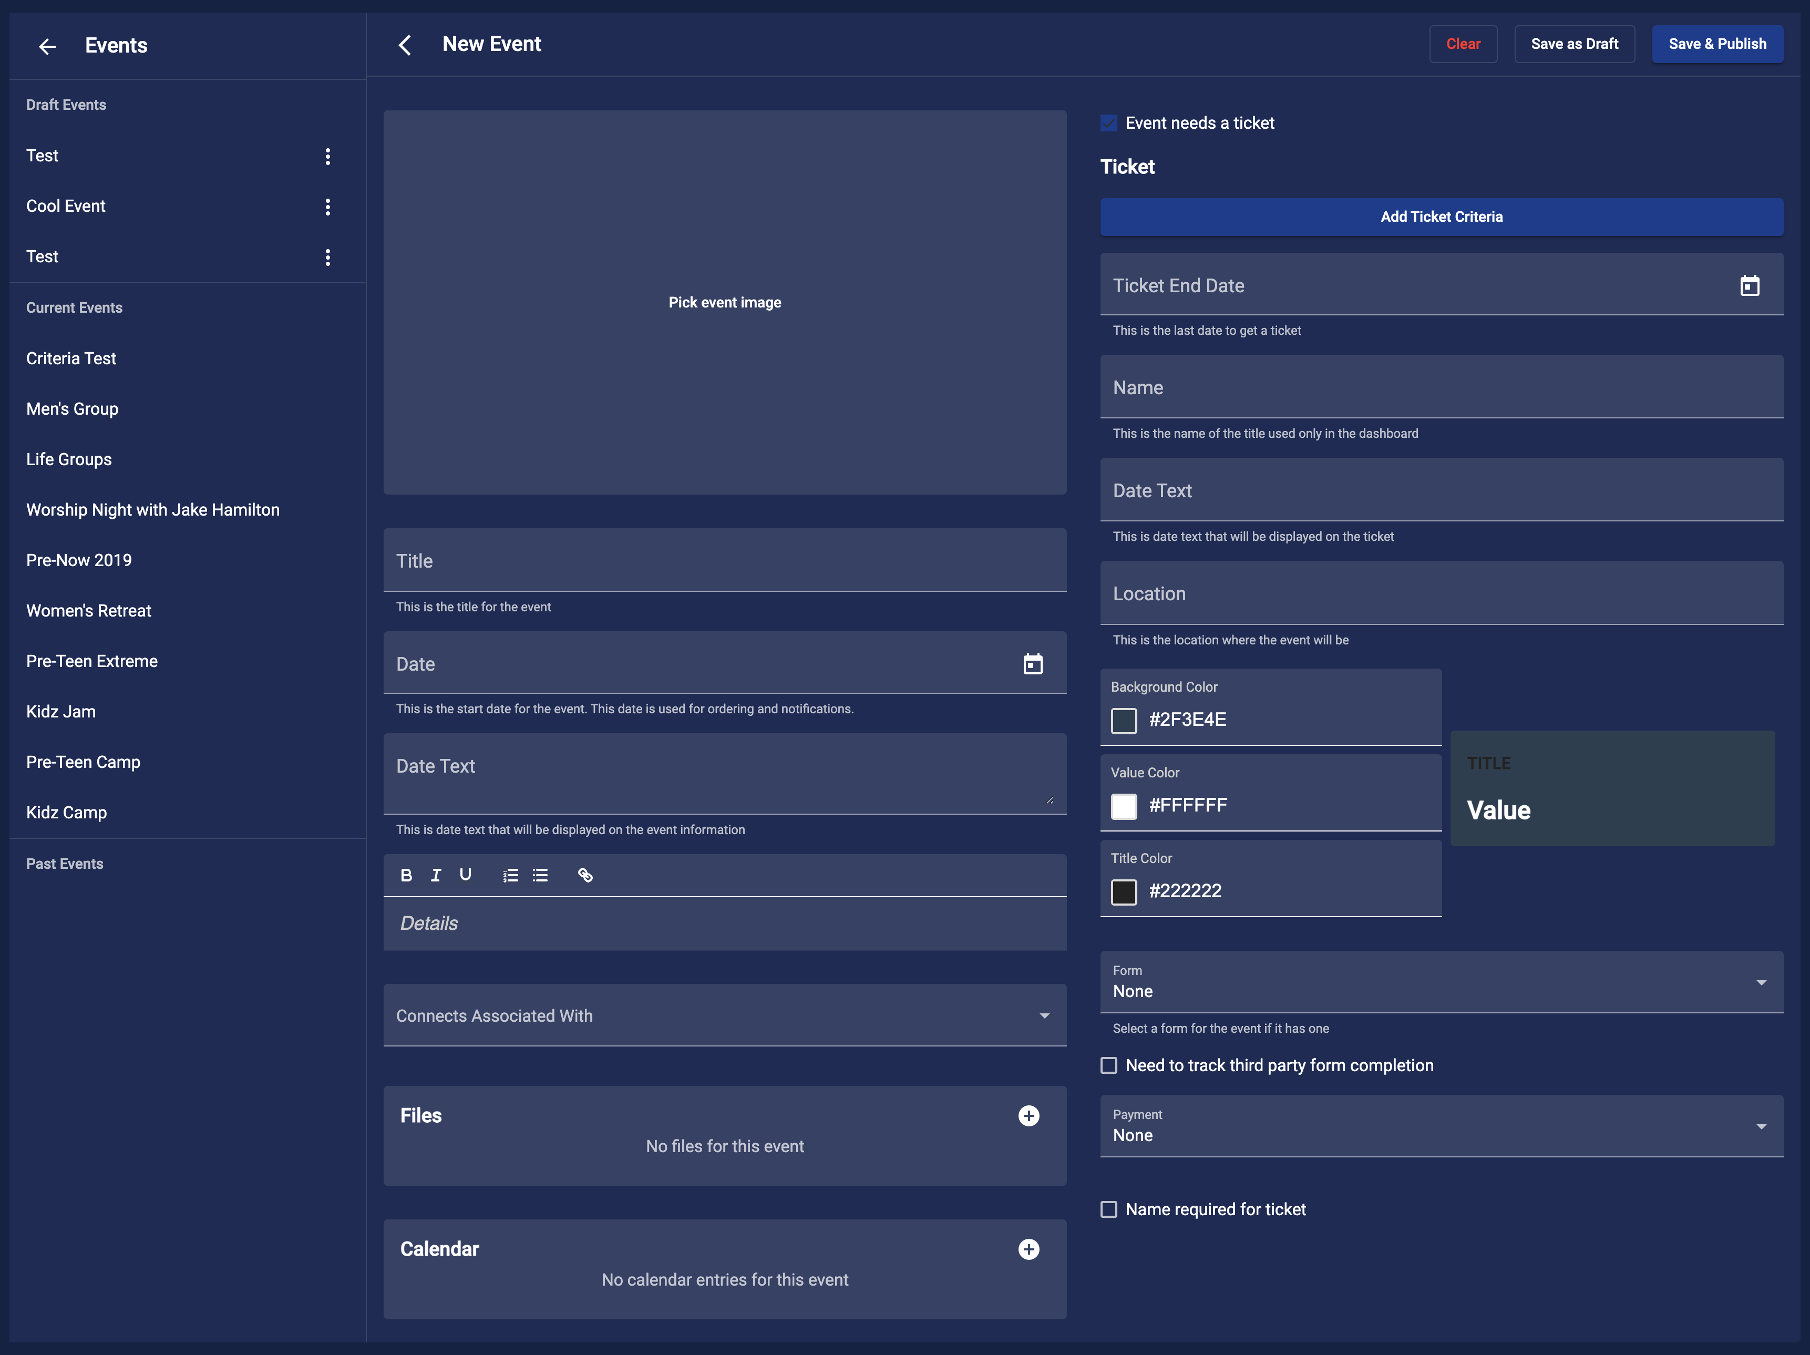Edit the #2F3E4E background hex value

click(1187, 719)
